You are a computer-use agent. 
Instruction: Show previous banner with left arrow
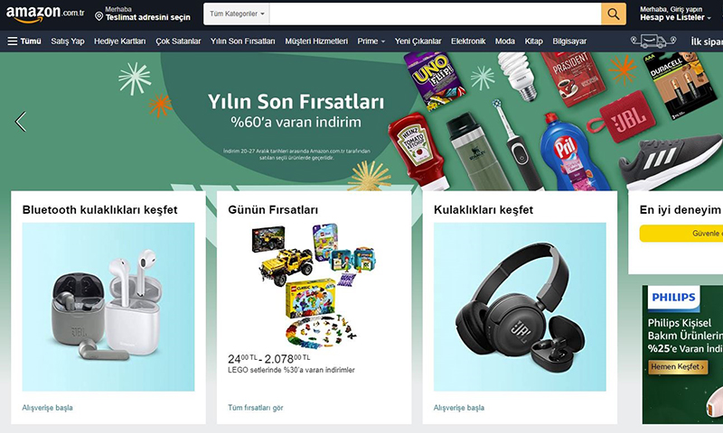pos(20,122)
